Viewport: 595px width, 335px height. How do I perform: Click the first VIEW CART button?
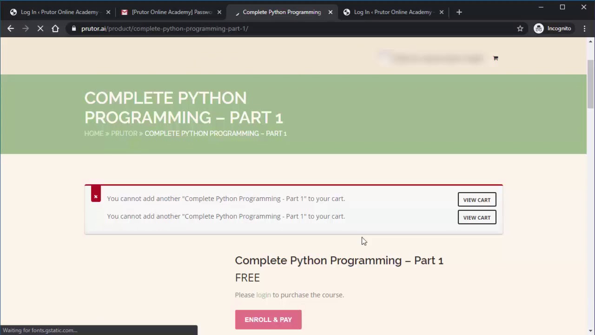pyautogui.click(x=477, y=200)
